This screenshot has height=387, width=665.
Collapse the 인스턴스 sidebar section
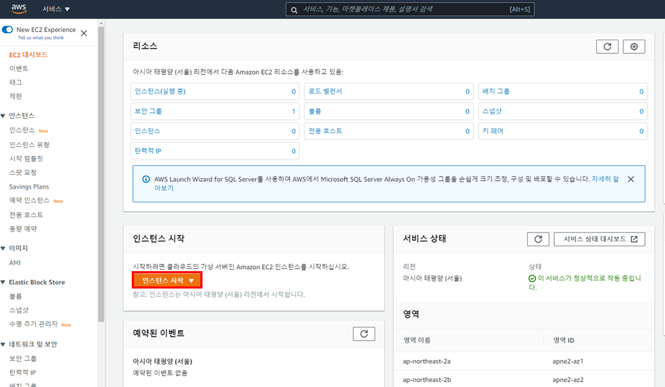[3, 116]
